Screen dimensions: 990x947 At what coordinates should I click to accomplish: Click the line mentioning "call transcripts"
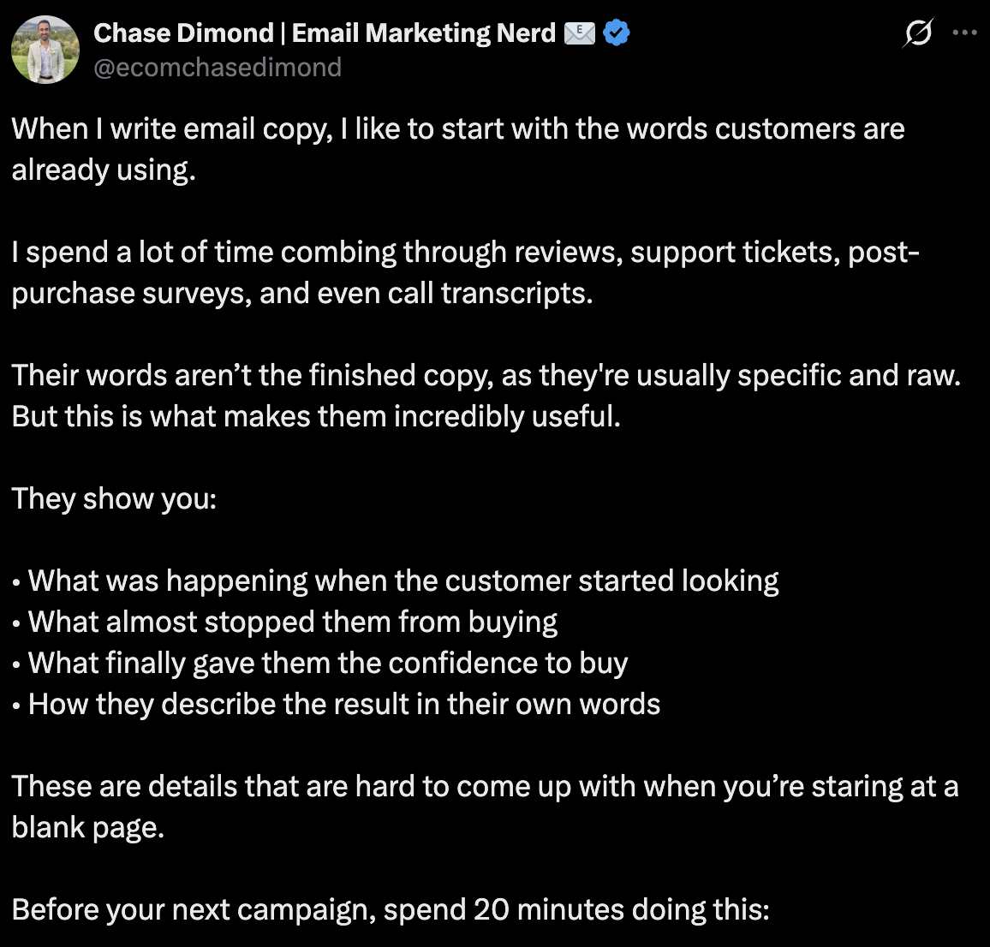(x=302, y=293)
